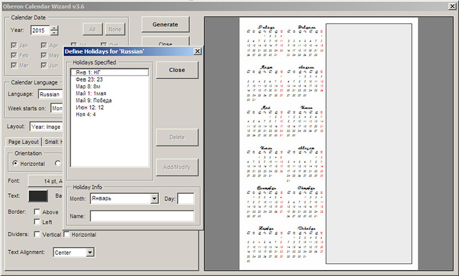Image resolution: width=459 pixels, height=276 pixels.
Task: Enable the Above border checkbox
Action: click(x=38, y=212)
